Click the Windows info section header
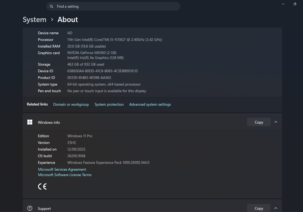Viewport: 303px width, 212px height. tap(152, 122)
